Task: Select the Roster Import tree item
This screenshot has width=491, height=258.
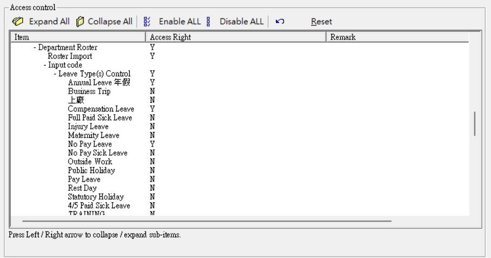Action: (x=70, y=56)
